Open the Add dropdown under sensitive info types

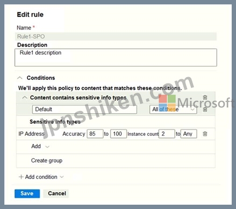click(40, 147)
